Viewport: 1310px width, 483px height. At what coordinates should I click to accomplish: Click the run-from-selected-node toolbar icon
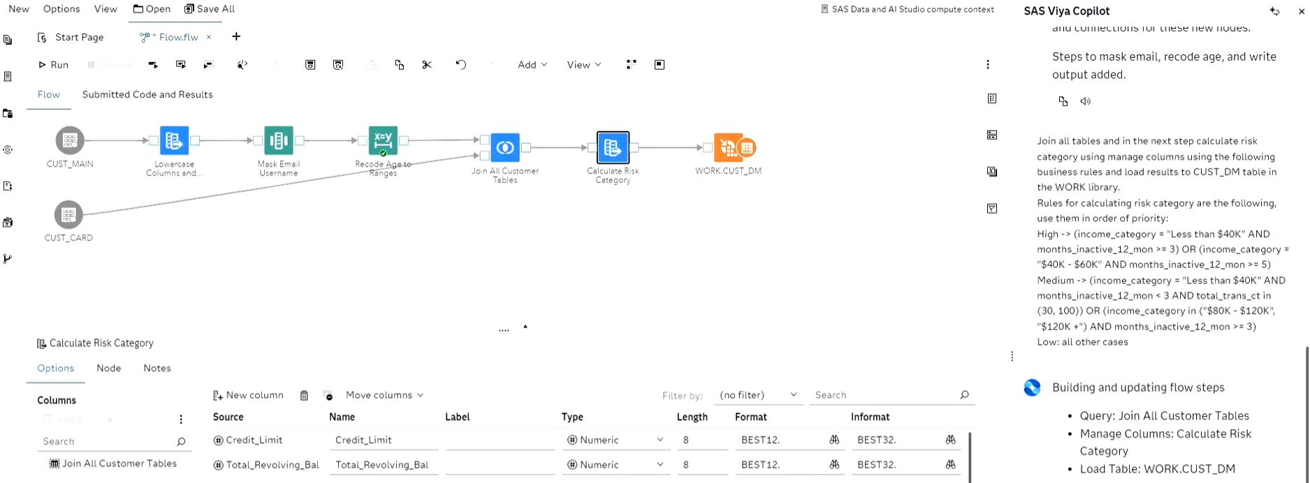(x=153, y=65)
